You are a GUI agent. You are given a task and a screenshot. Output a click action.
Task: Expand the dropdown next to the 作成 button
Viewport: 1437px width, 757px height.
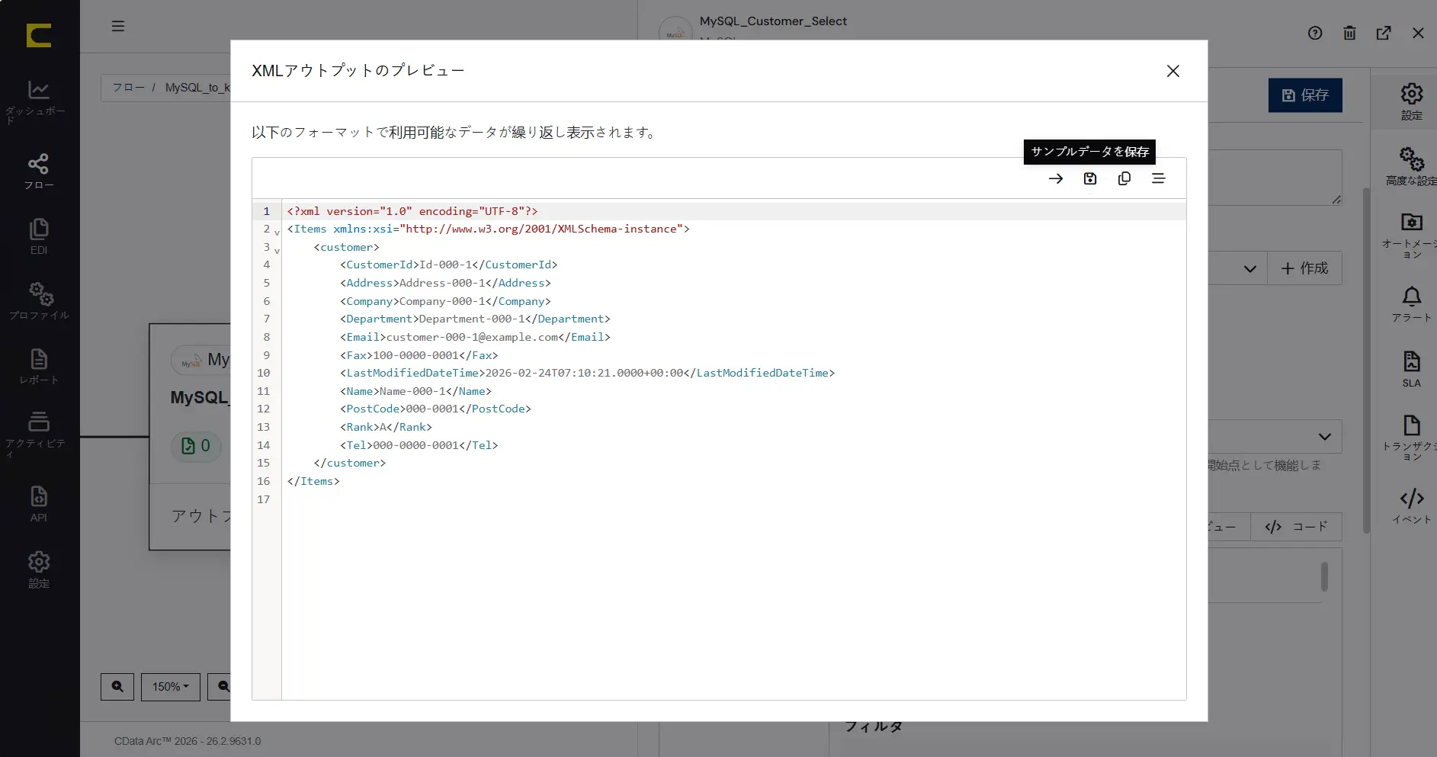[1249, 268]
